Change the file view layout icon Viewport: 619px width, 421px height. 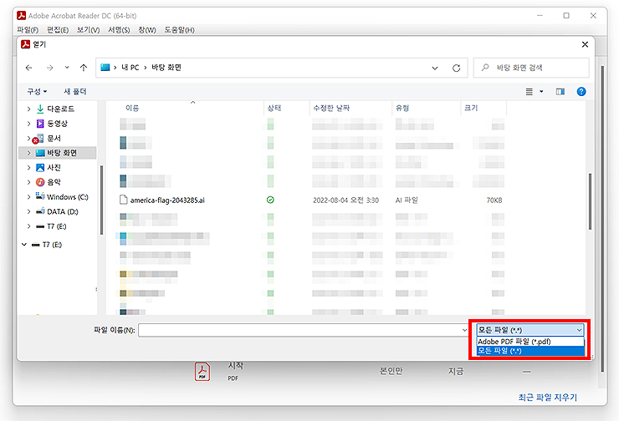[529, 91]
